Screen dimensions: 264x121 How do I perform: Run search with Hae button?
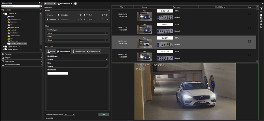click(x=104, y=114)
